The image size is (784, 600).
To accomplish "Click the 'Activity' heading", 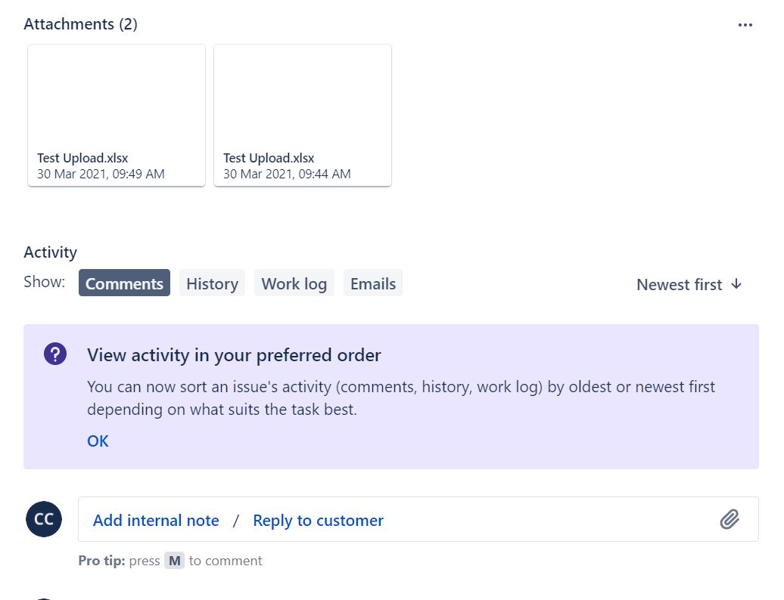I will [x=51, y=252].
